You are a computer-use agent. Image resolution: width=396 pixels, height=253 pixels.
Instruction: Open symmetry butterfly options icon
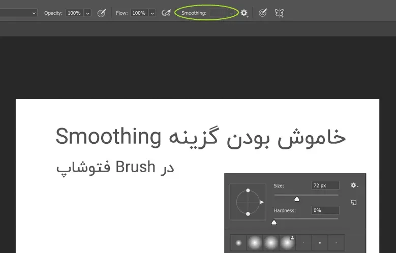[x=279, y=13]
